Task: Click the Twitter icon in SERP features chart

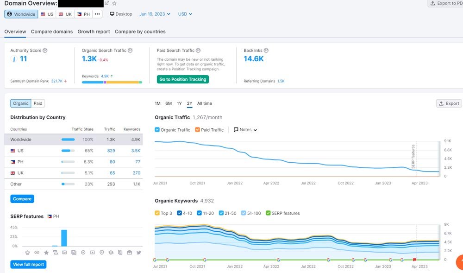Action: click(138, 253)
